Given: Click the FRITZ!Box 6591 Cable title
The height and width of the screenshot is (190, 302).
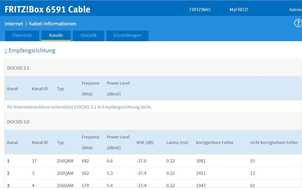Looking at the screenshot, I should click(47, 9).
